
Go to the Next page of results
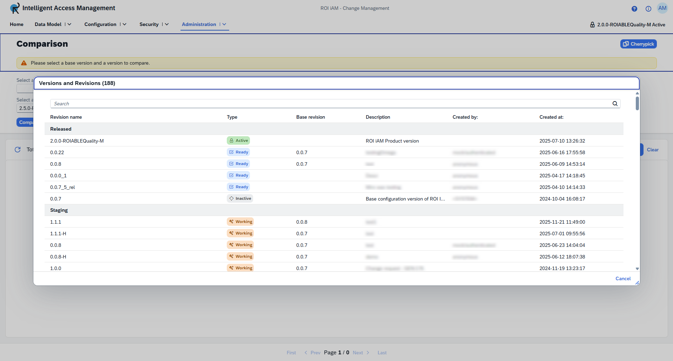click(358, 353)
